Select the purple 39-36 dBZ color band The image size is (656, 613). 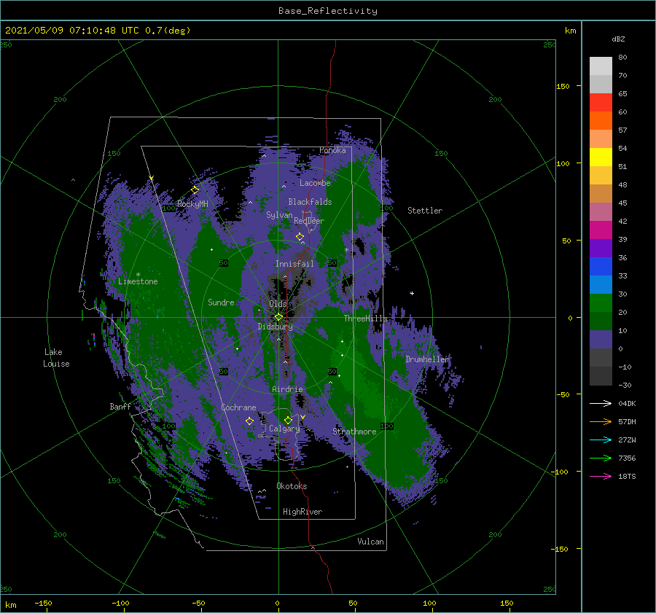601,249
